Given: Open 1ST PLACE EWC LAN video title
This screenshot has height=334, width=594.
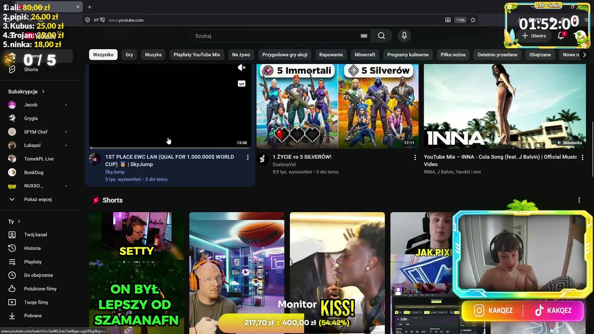Looking at the screenshot, I should point(170,161).
